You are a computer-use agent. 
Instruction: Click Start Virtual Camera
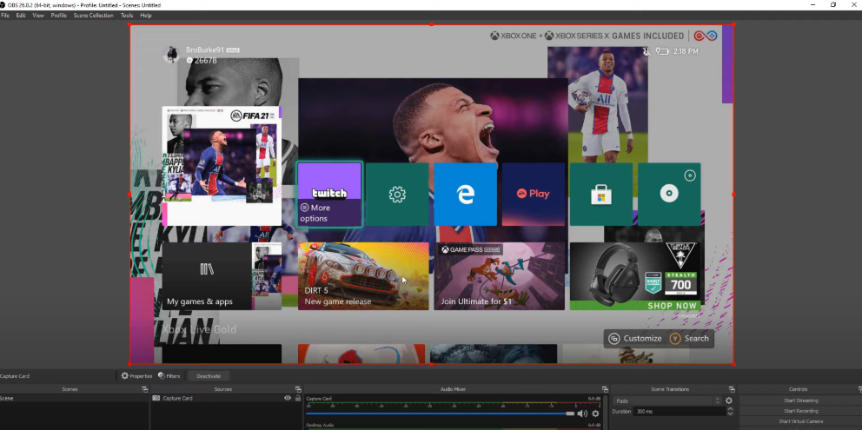(800, 422)
